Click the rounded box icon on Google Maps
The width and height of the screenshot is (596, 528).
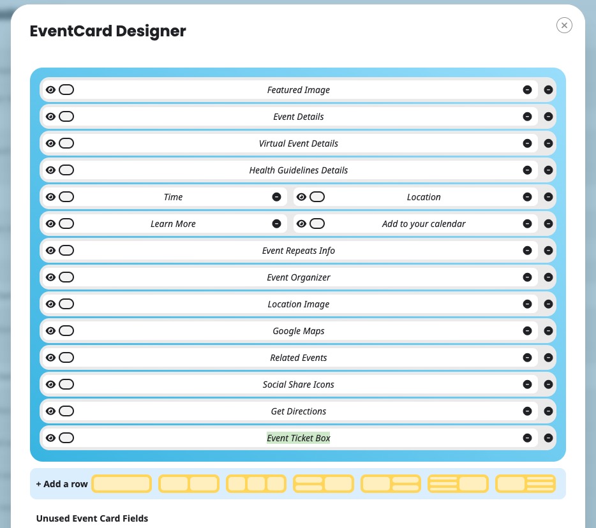pos(66,331)
